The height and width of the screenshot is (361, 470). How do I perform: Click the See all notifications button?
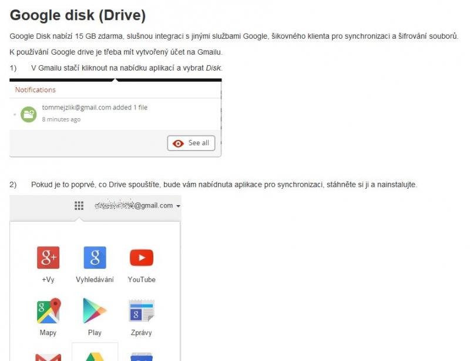(x=191, y=143)
